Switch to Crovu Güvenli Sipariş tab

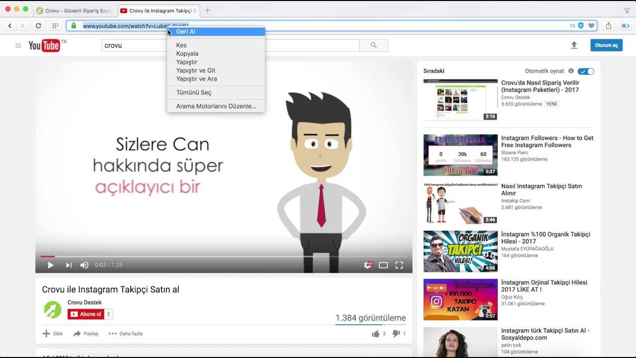[x=76, y=10]
